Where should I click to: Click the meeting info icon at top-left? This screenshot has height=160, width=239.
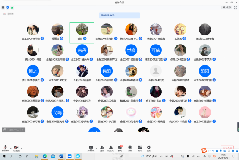pos(3,7)
